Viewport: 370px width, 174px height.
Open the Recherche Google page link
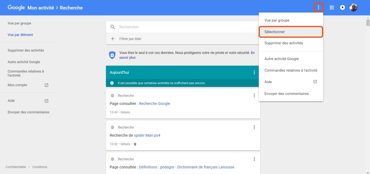(x=155, y=103)
